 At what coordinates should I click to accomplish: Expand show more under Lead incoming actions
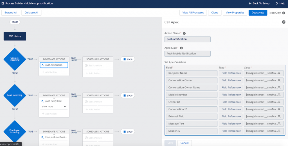[54, 107]
